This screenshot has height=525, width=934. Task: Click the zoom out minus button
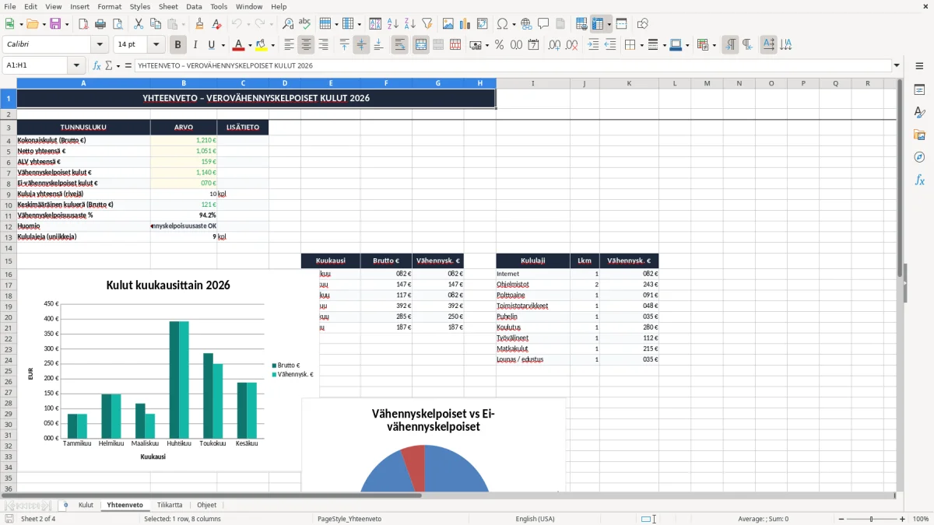pos(841,519)
